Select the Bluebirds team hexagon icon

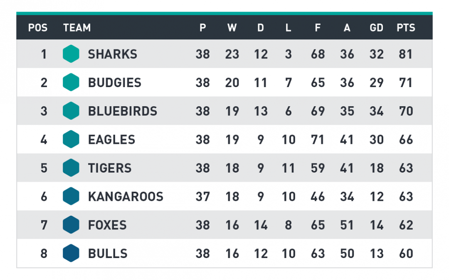click(71, 111)
